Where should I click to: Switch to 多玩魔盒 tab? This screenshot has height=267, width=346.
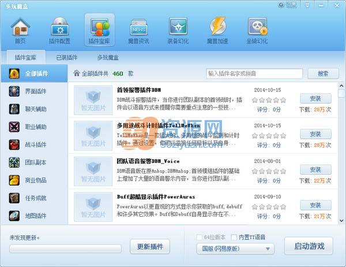point(108,58)
